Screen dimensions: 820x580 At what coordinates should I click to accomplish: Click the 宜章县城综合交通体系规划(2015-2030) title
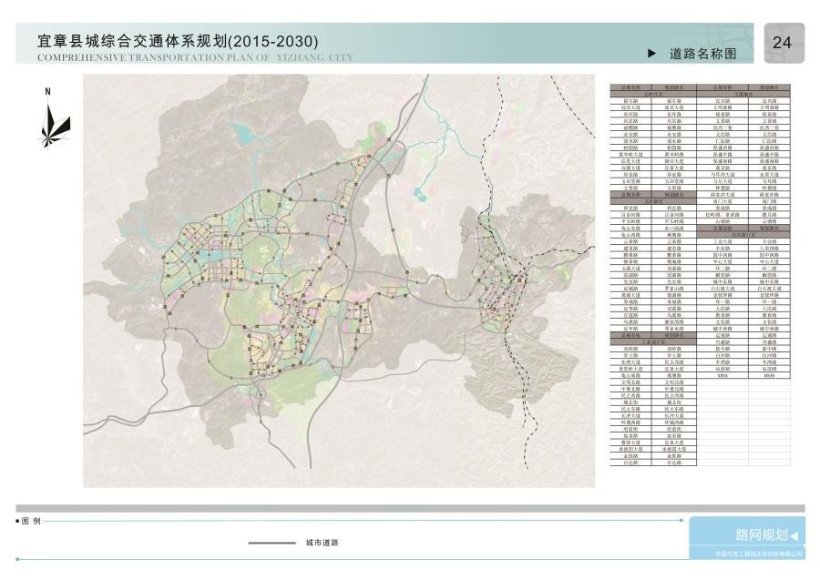coord(178,41)
